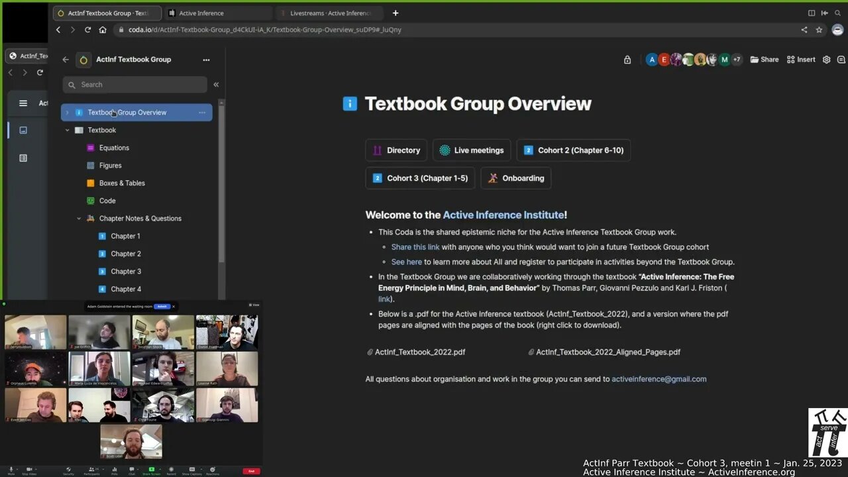
Task: Open the Insert menu
Action: 801,60
